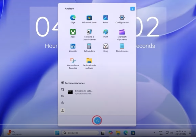The height and width of the screenshot is (137, 196).
Task: Switch the ESP LAA input language
Action: [x=161, y=133]
